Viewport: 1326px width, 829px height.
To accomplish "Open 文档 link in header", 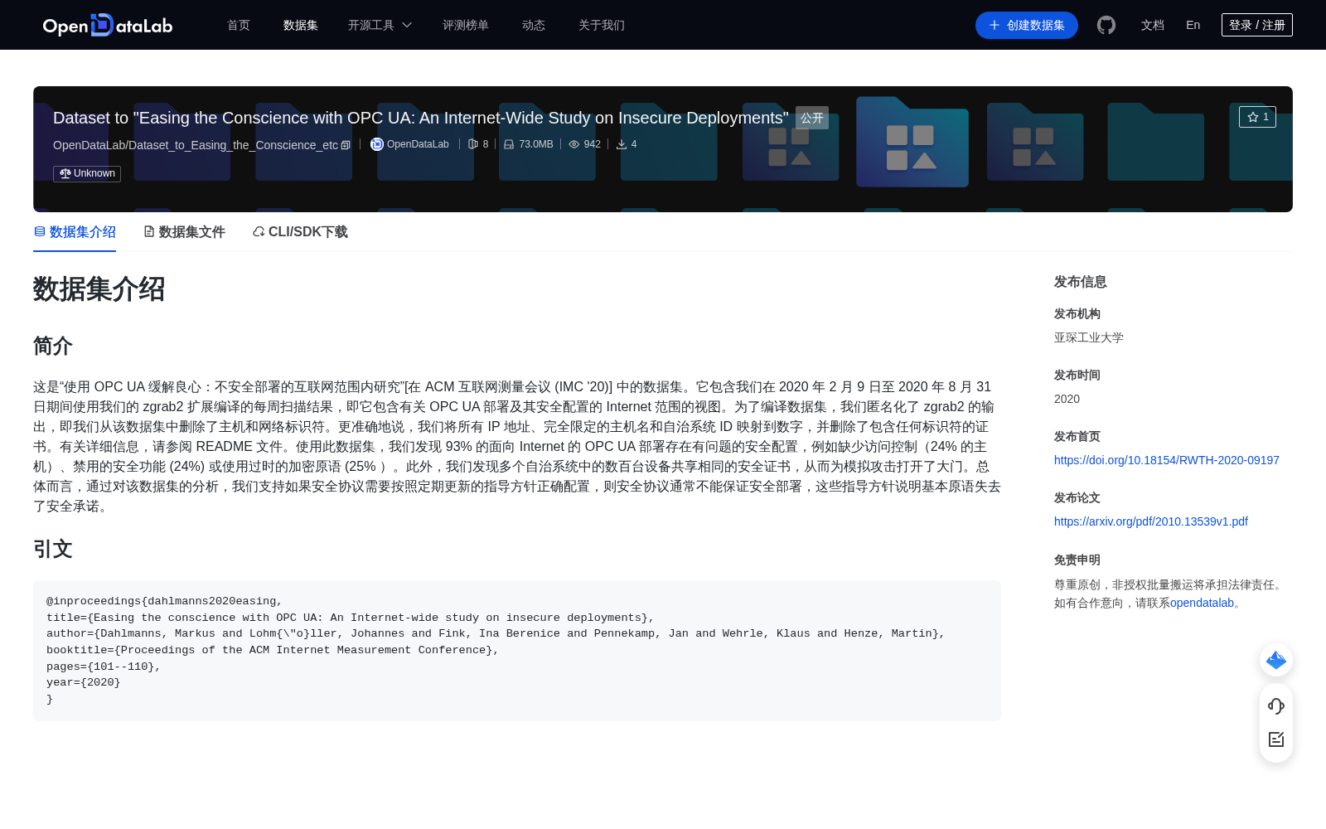I will click(x=1153, y=25).
